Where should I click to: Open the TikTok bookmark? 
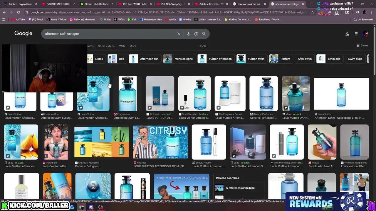click(x=119, y=19)
